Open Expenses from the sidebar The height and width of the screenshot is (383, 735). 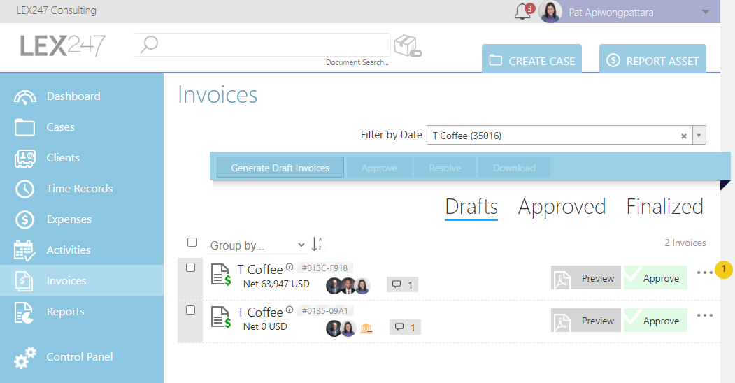coord(69,219)
